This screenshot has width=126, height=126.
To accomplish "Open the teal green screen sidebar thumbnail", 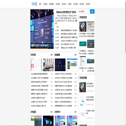I will [83, 44].
